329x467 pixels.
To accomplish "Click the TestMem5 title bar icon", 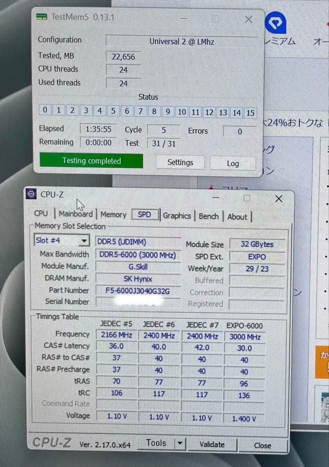I will click(41, 17).
